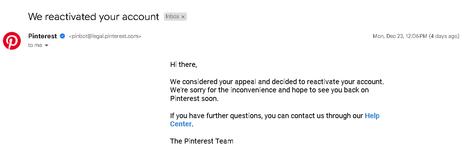Click the line "We're sorry for the inconvenience"

click(x=269, y=90)
